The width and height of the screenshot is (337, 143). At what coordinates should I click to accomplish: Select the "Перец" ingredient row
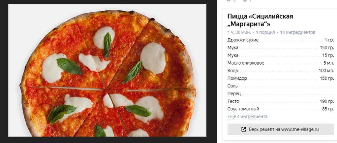click(x=280, y=94)
